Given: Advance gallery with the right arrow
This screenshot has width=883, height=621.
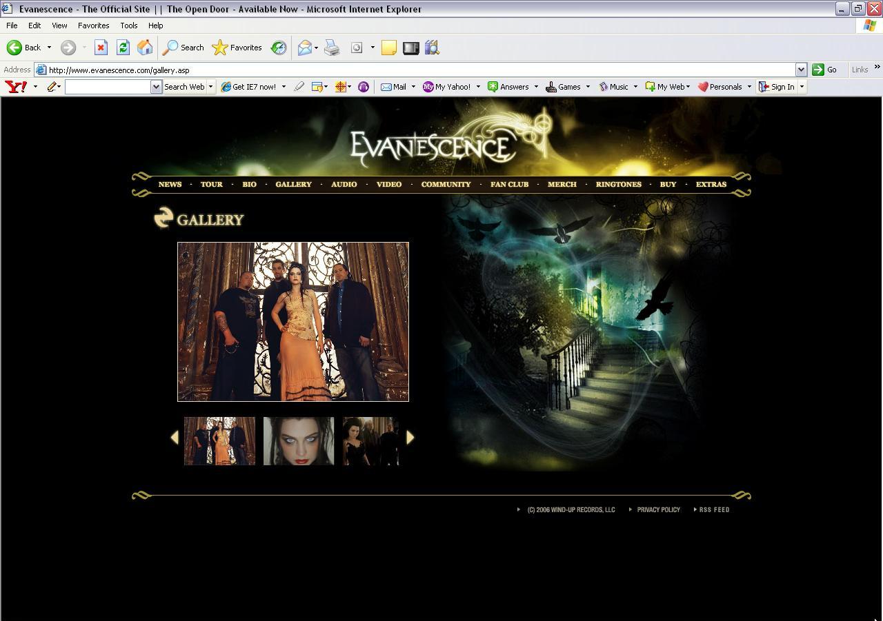Looking at the screenshot, I should [410, 438].
